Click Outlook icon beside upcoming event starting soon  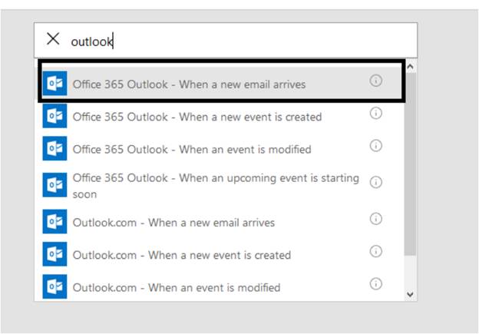point(55,185)
